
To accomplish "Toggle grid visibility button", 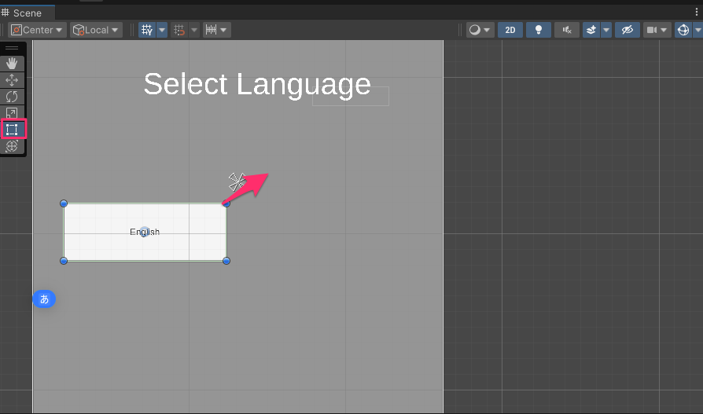I will tap(147, 30).
